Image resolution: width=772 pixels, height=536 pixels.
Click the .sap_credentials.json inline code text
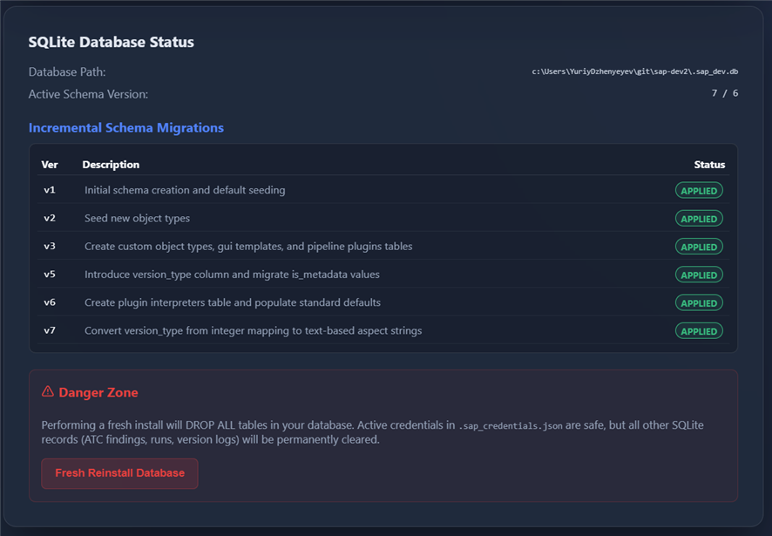[510, 426]
